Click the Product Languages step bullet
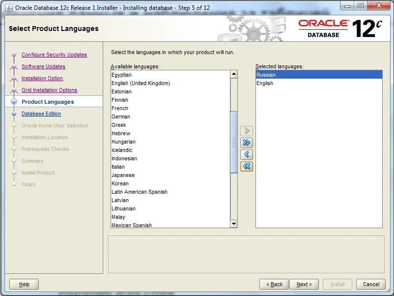This screenshot has width=394, height=296. (x=14, y=102)
